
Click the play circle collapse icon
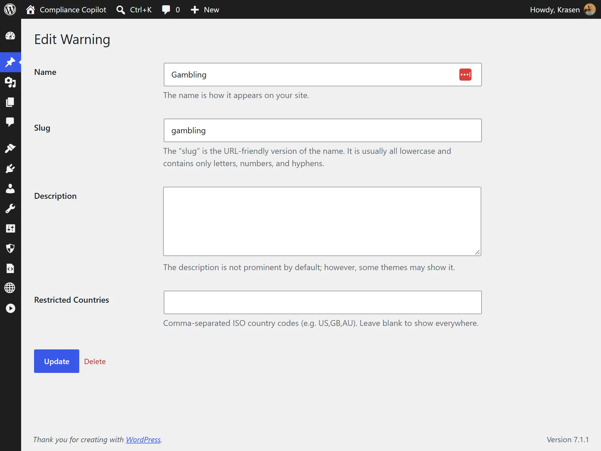tap(10, 308)
